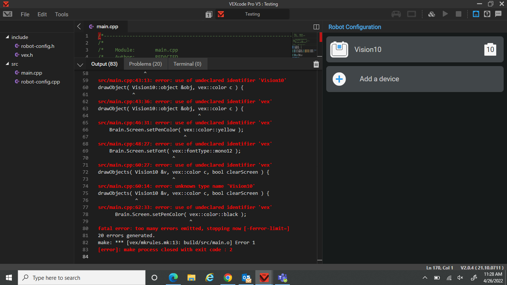The image size is (507, 285).
Task: Open the File menu
Action: click(25, 14)
